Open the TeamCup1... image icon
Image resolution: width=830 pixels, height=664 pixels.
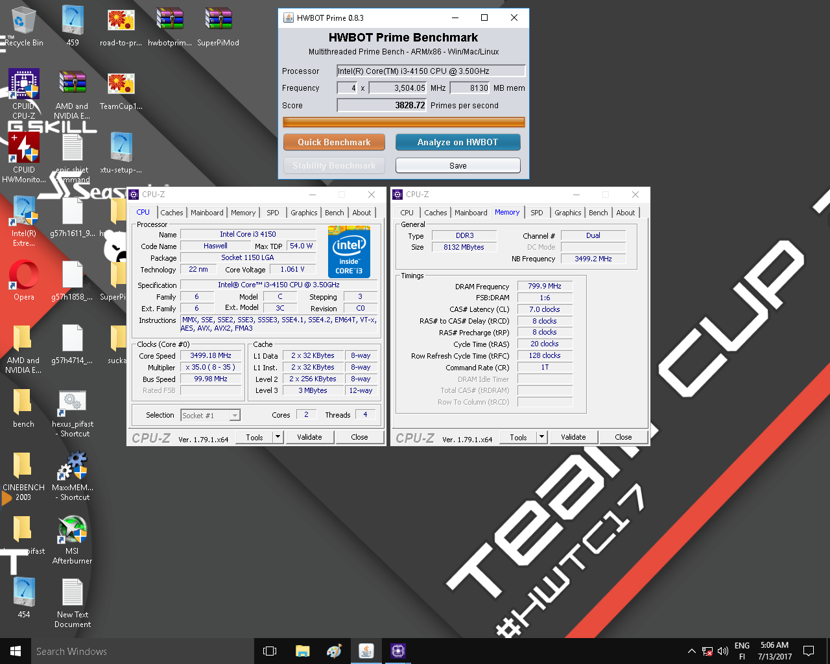pyautogui.click(x=121, y=89)
